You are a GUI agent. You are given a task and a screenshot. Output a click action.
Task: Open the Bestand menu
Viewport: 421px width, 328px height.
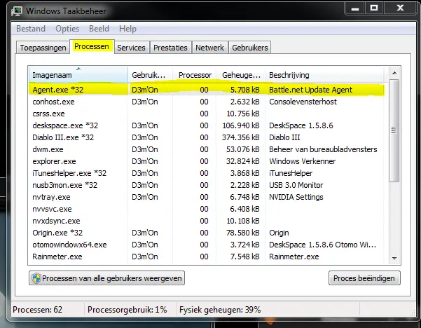click(31, 29)
